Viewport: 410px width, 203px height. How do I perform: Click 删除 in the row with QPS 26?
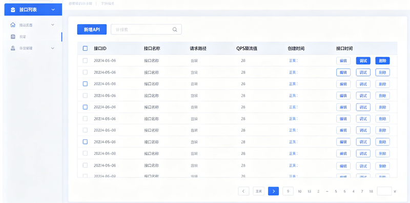382,84
